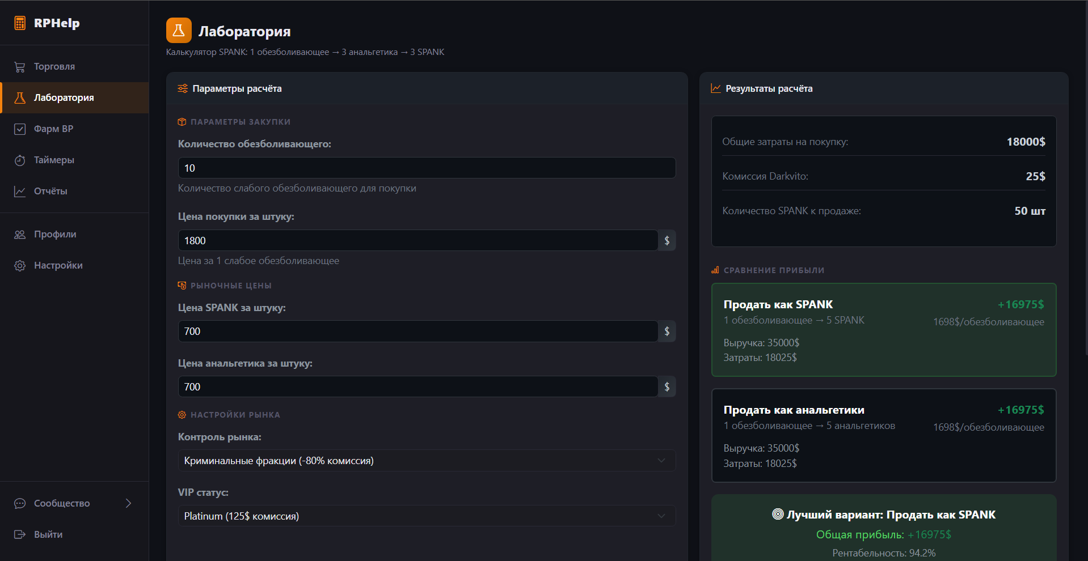1088x561 pixels.
Task: Click the 50 шт SPANK quantity value
Action: tap(1030, 211)
